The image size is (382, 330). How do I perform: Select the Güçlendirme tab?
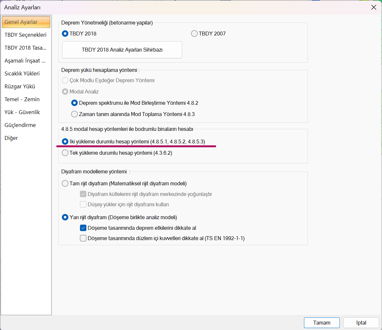pyautogui.click(x=26, y=125)
